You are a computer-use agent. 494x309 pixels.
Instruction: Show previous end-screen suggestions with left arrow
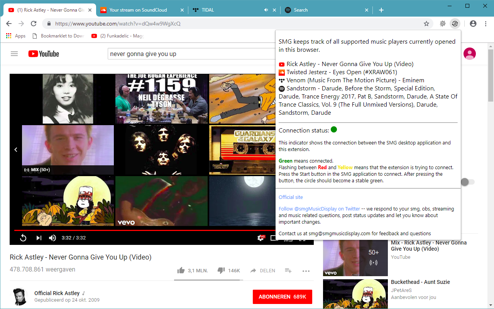tap(16, 149)
